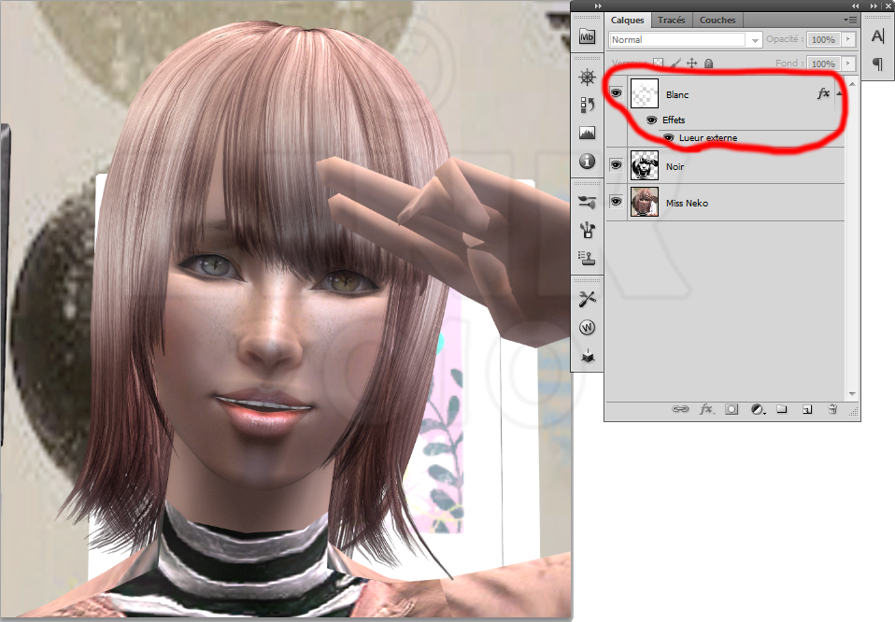
Task: Click the Fond percentage field
Action: click(822, 64)
